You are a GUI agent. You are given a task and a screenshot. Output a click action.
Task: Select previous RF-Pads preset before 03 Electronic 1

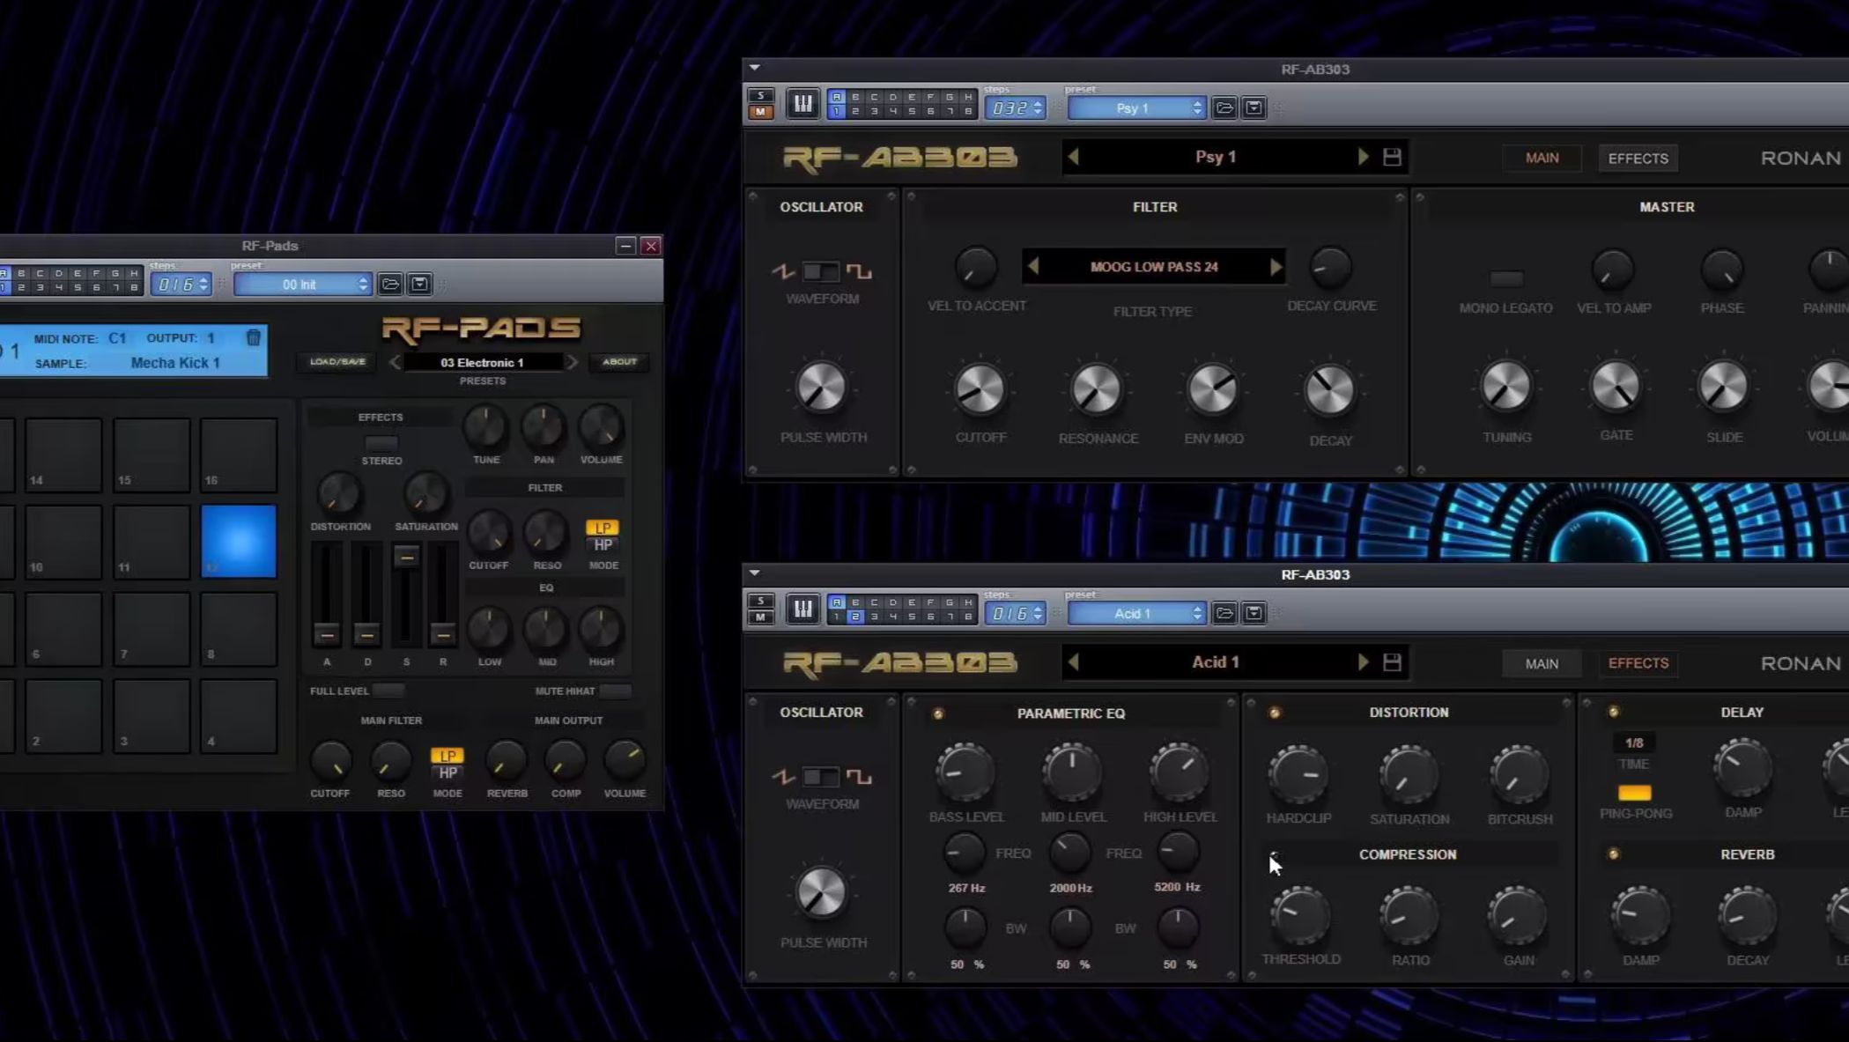click(396, 362)
